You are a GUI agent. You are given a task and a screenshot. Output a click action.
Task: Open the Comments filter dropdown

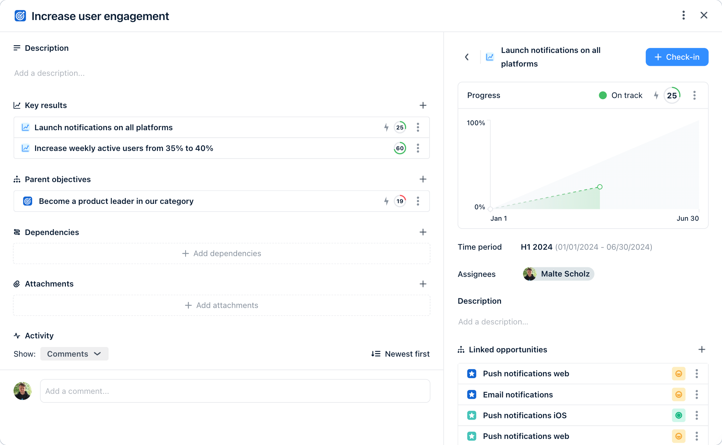(74, 354)
